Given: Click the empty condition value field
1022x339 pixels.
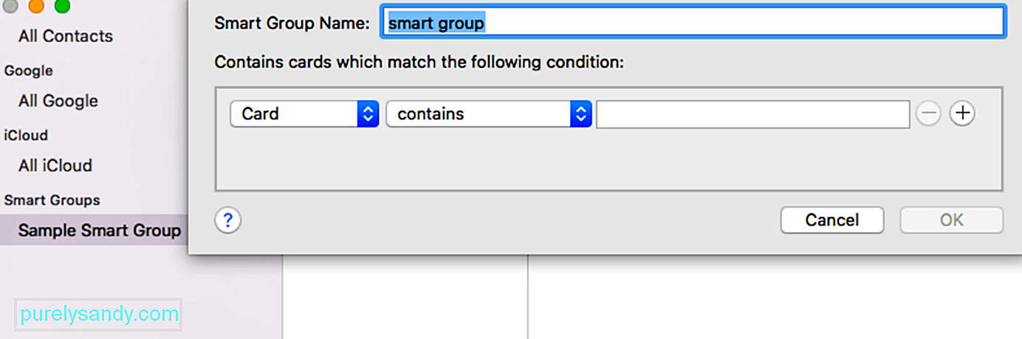Looking at the screenshot, I should (x=752, y=114).
